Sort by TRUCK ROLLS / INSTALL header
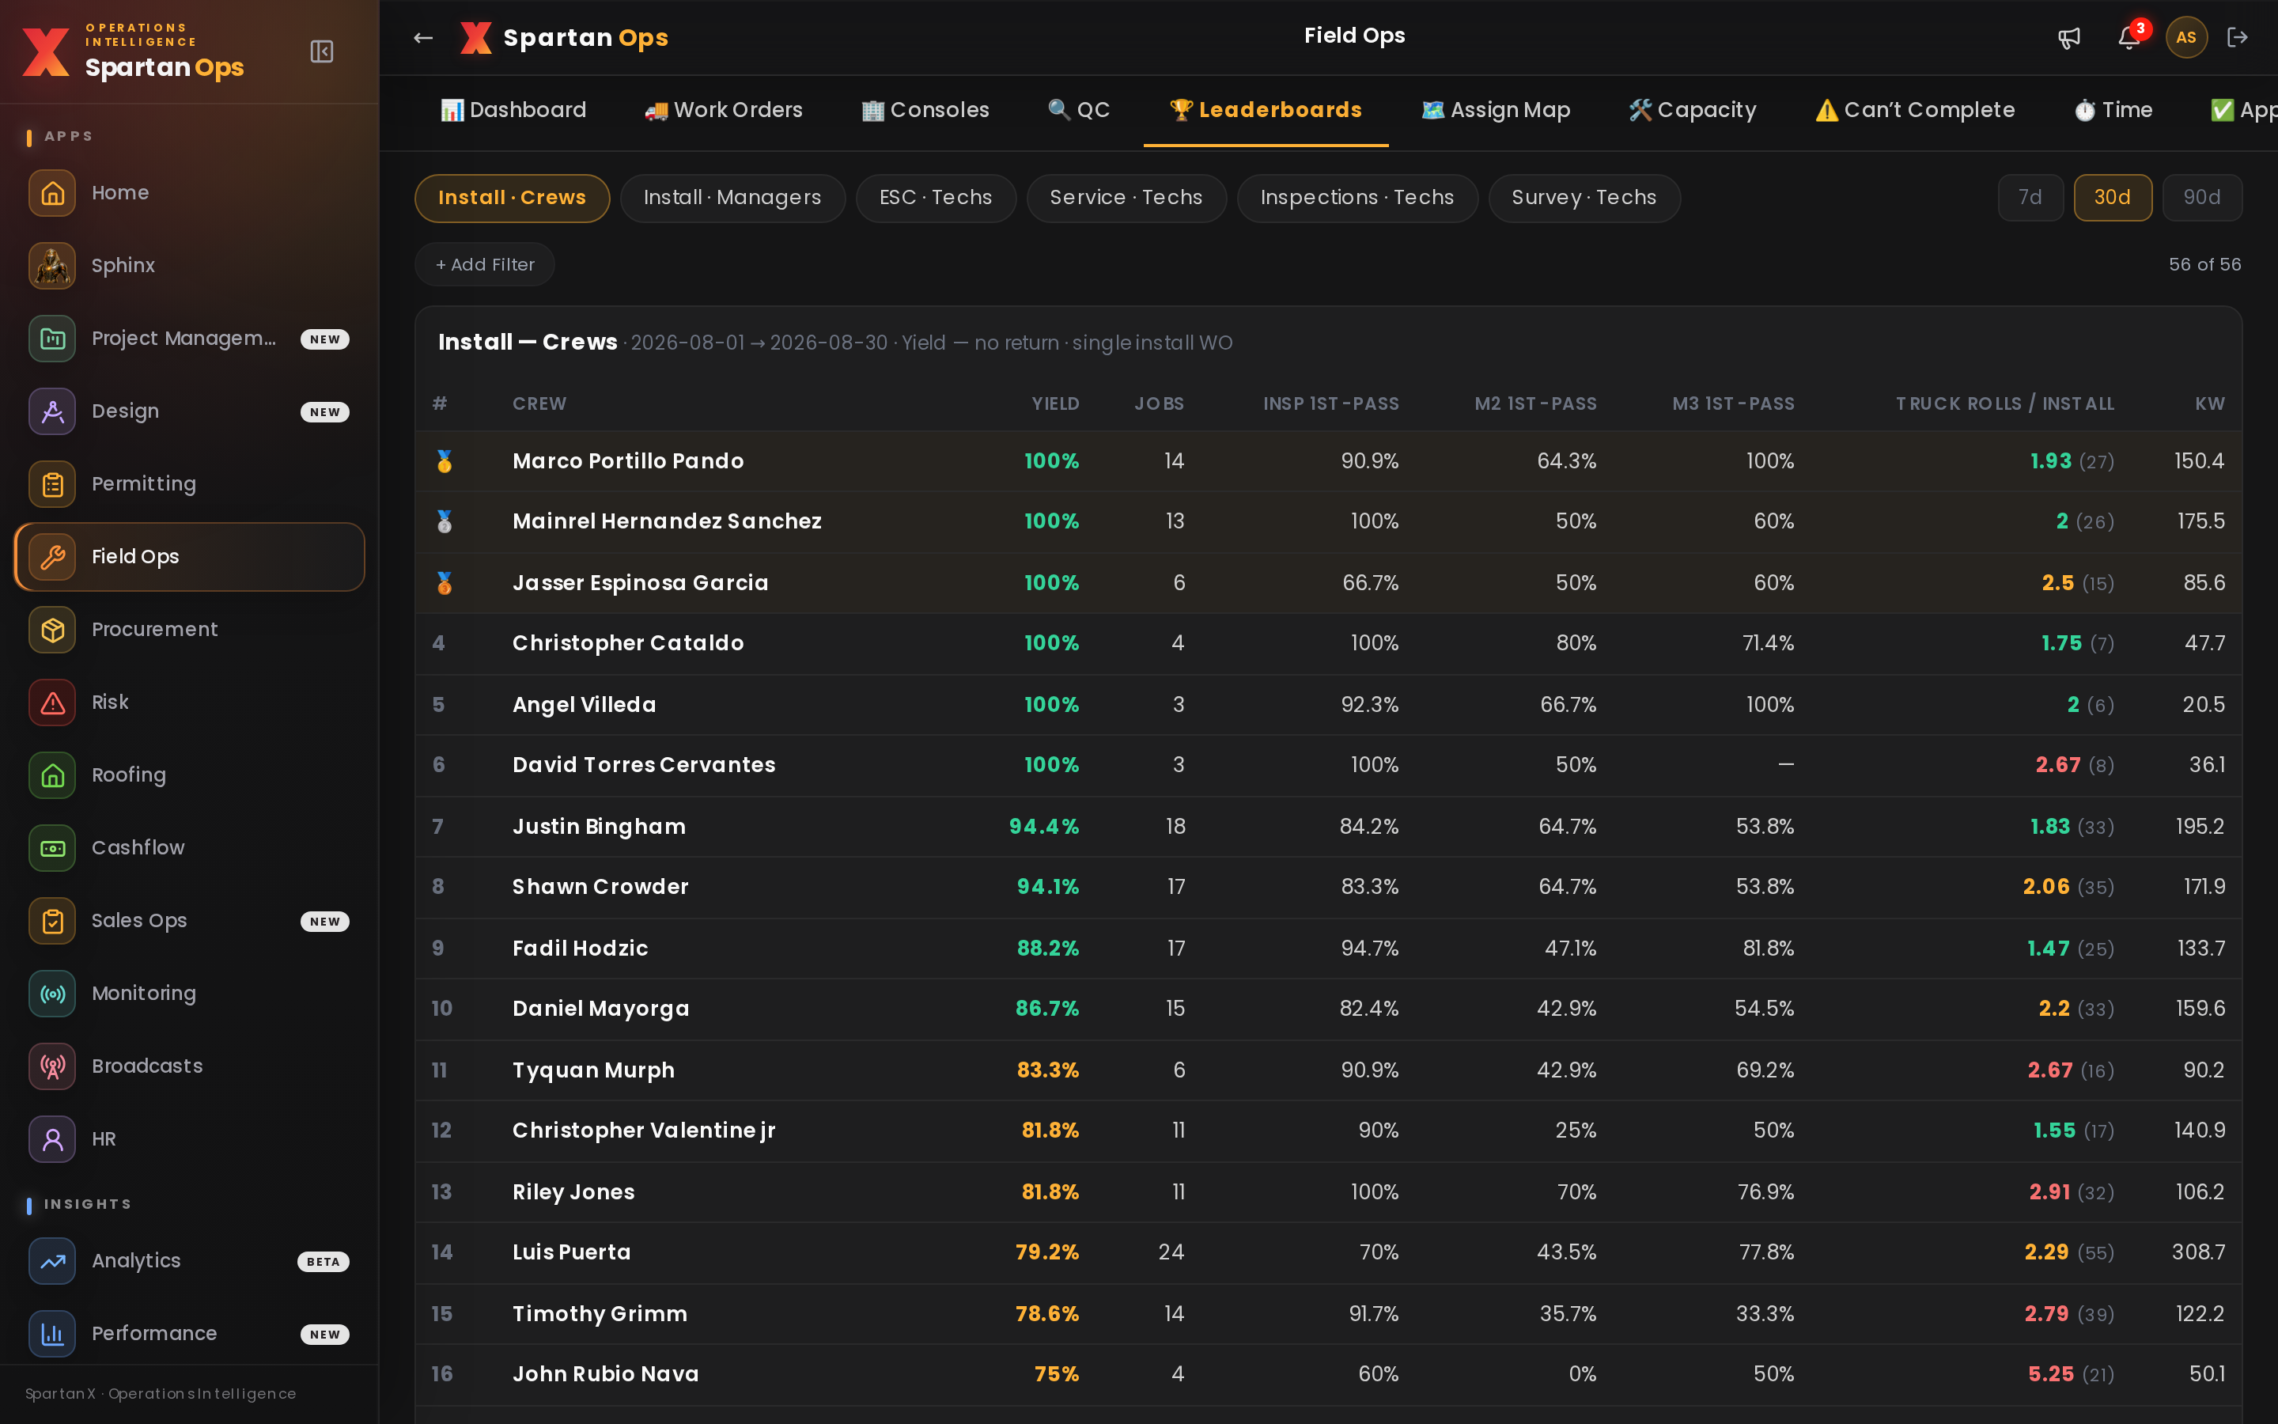 [2005, 404]
